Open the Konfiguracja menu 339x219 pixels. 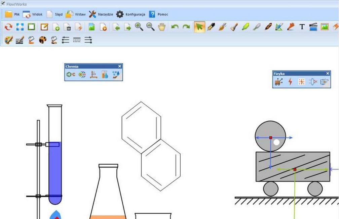pos(130,14)
